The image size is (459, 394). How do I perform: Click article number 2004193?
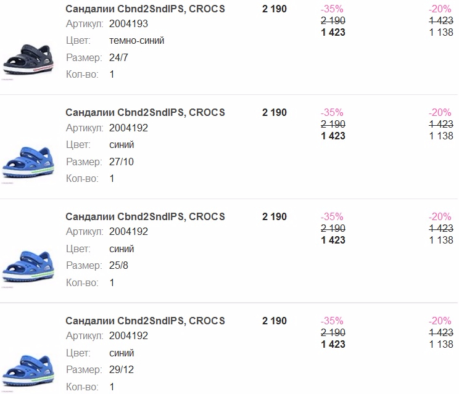click(128, 24)
